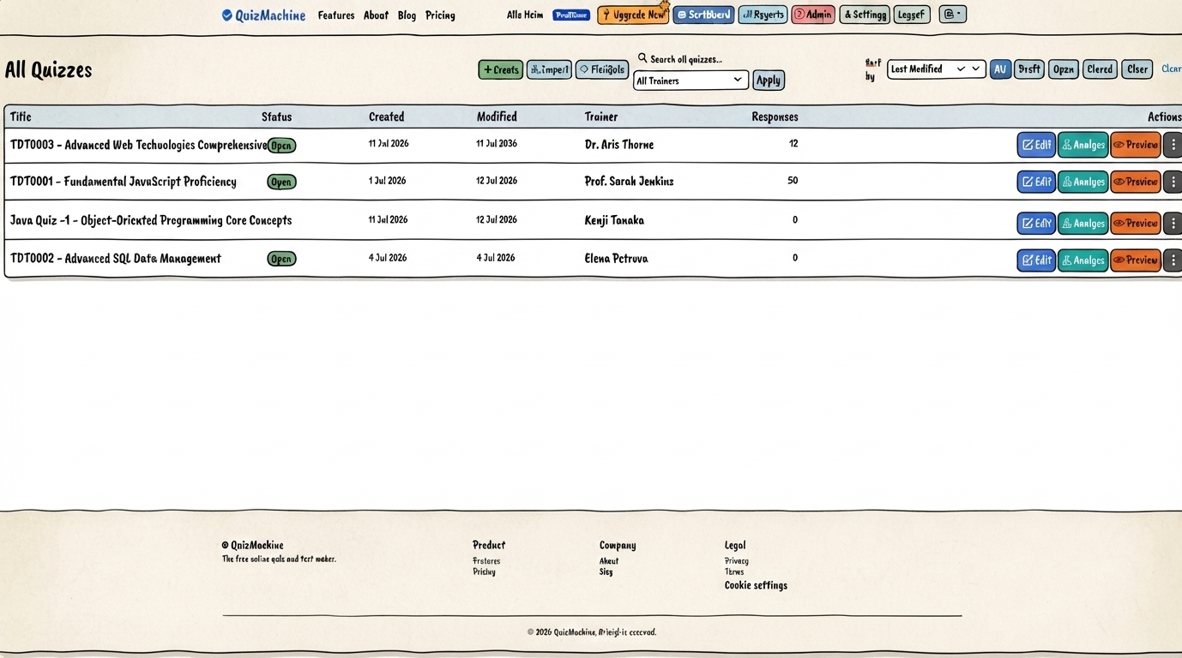Click the Apply filter button
The width and height of the screenshot is (1182, 658).
click(769, 81)
